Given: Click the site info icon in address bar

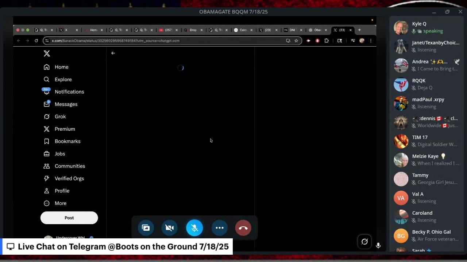Looking at the screenshot, I should 47,40.
